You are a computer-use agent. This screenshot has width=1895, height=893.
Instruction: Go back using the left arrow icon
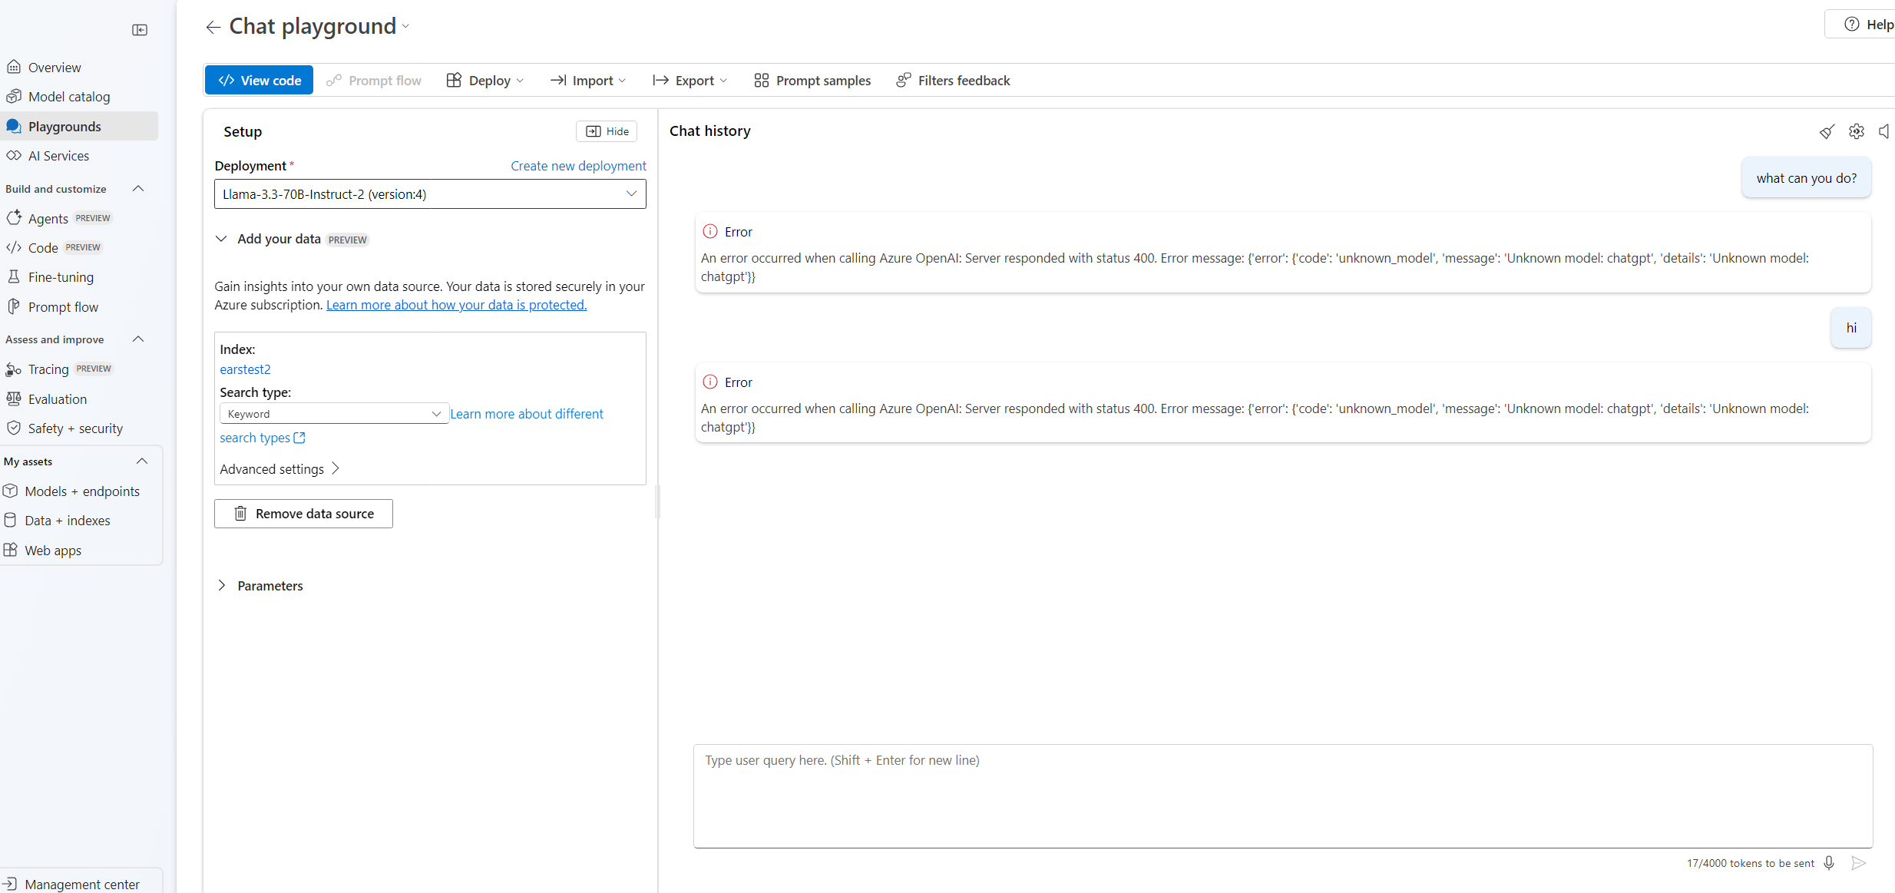click(x=213, y=28)
